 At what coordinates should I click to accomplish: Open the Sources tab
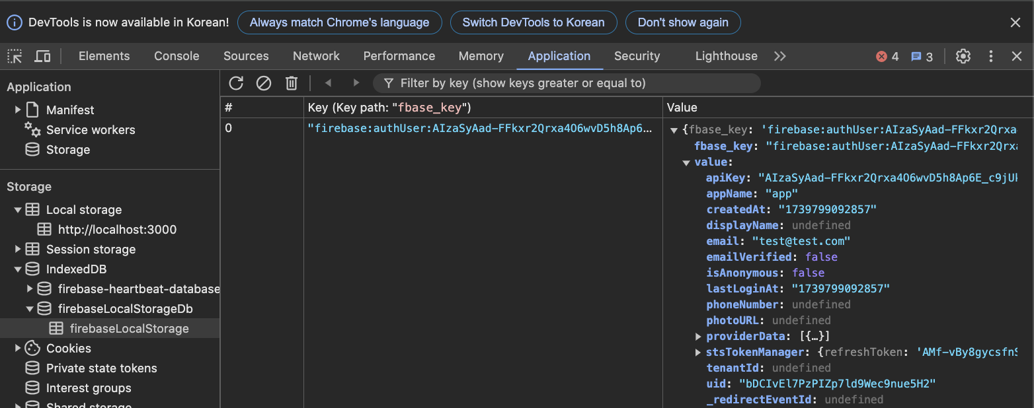pos(246,56)
